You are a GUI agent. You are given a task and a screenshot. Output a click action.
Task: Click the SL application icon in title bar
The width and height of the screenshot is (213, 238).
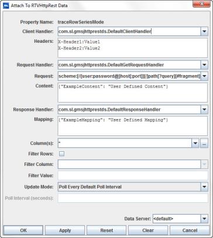click(x=6, y=5)
